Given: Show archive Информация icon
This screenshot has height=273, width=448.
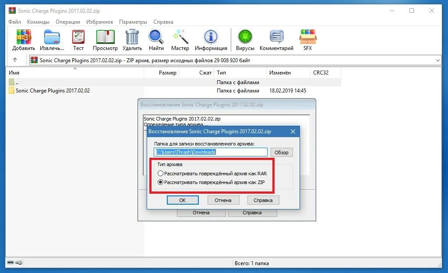Looking at the screenshot, I should (x=211, y=37).
